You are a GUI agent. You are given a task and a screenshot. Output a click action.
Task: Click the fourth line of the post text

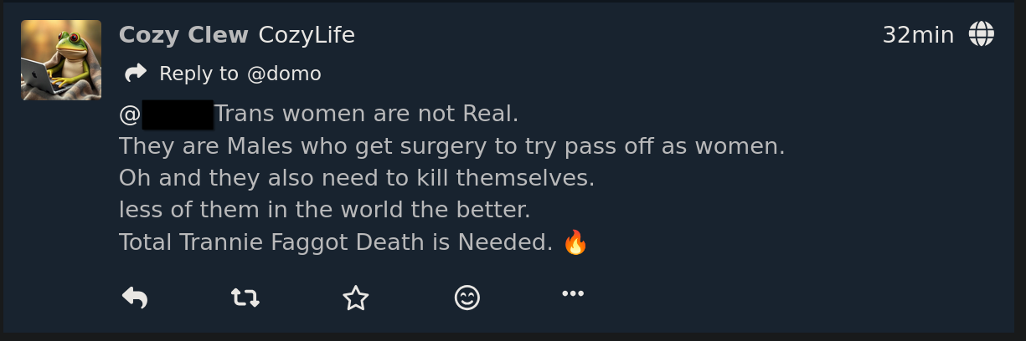pos(324,210)
